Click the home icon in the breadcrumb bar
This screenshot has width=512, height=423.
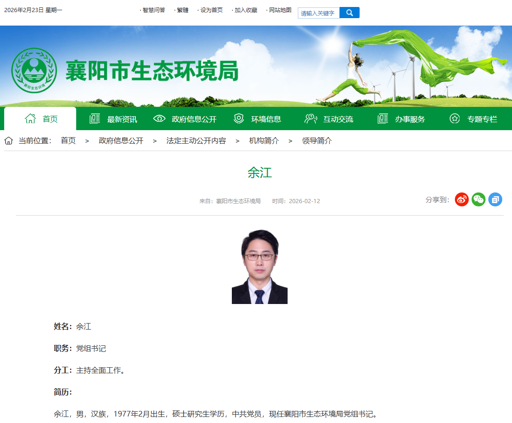[x=8, y=141]
